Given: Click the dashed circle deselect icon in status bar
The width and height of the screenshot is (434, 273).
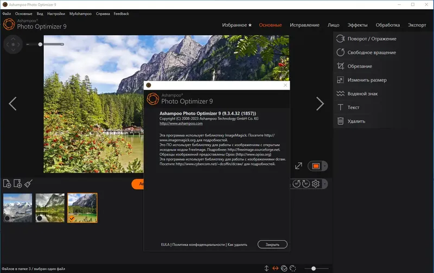Looking at the screenshot, I should pos(292,268).
